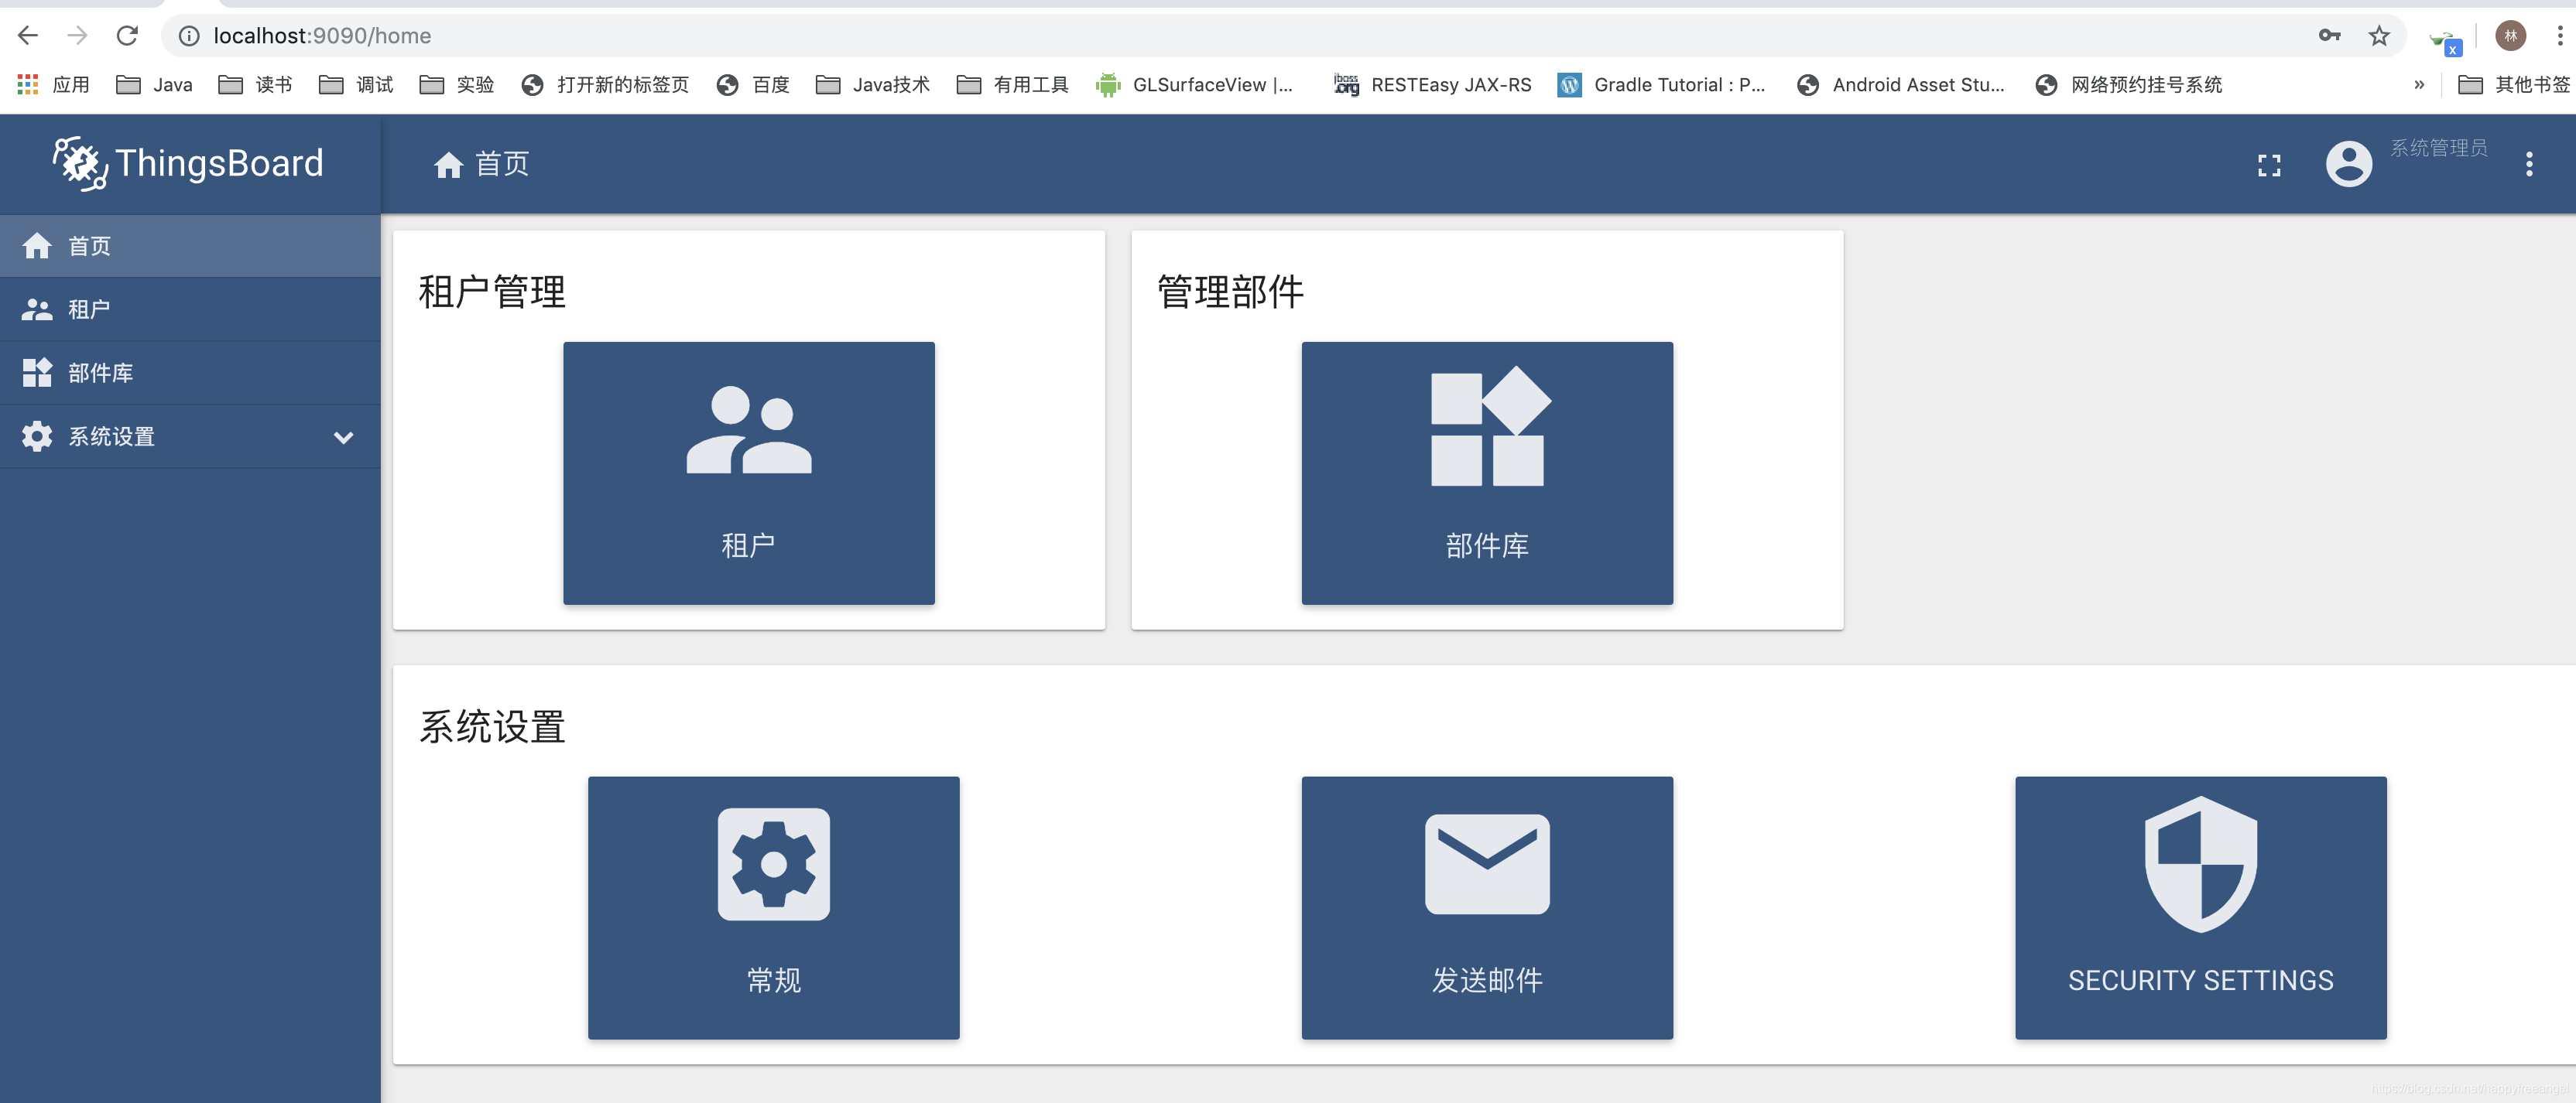Open the Chrome profile avatar

[x=2510, y=36]
